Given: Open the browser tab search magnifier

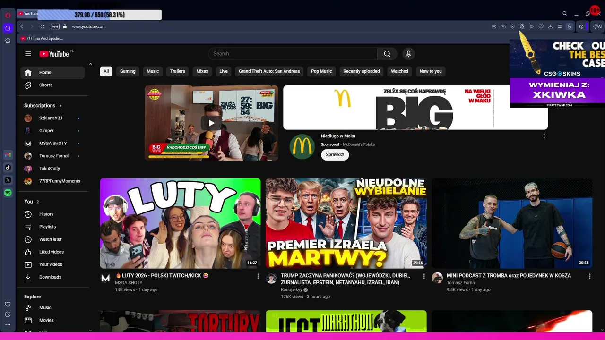Looking at the screenshot, I should tap(565, 14).
